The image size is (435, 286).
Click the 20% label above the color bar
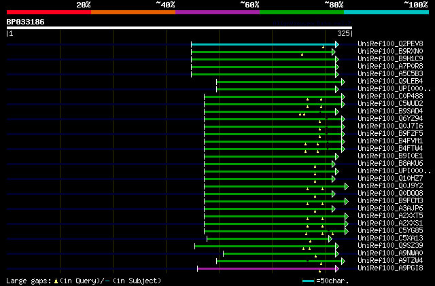tap(84, 5)
